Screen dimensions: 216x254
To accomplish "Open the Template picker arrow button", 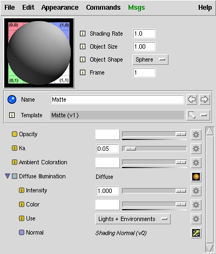I will 198,115.
